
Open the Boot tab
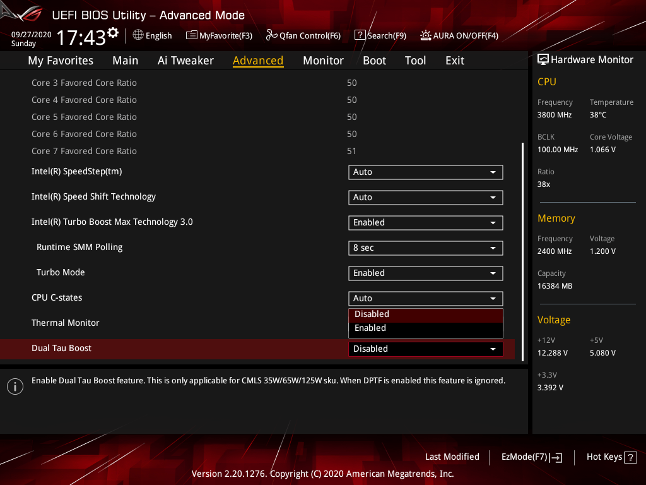pos(374,61)
